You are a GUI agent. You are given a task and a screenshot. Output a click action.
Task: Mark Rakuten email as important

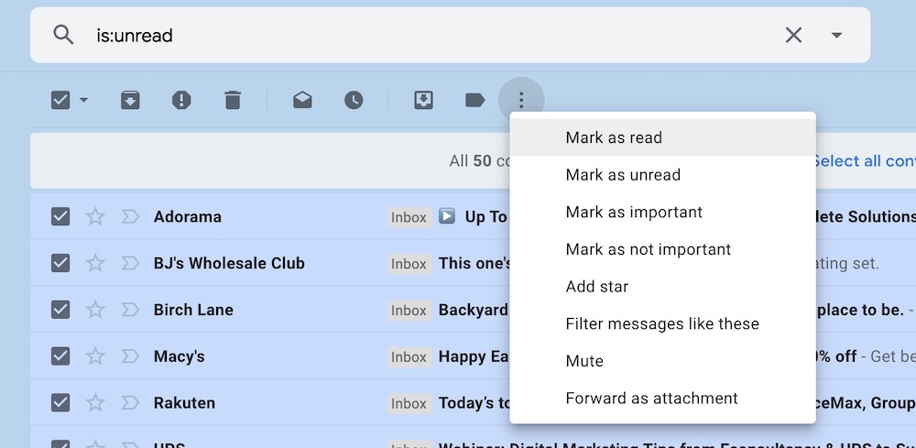pos(130,403)
